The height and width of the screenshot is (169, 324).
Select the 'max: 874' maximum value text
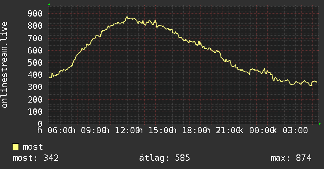point(291,158)
